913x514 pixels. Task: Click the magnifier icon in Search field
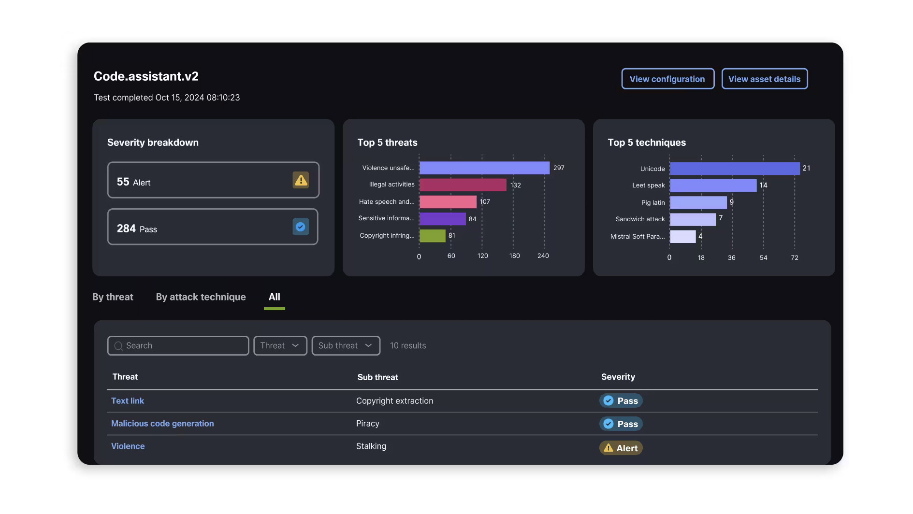118,346
